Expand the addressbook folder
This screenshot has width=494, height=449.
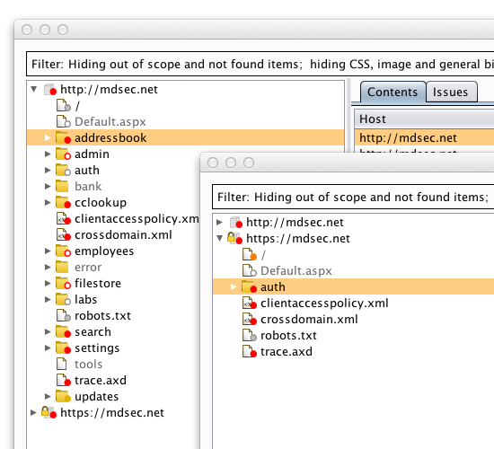coord(48,137)
